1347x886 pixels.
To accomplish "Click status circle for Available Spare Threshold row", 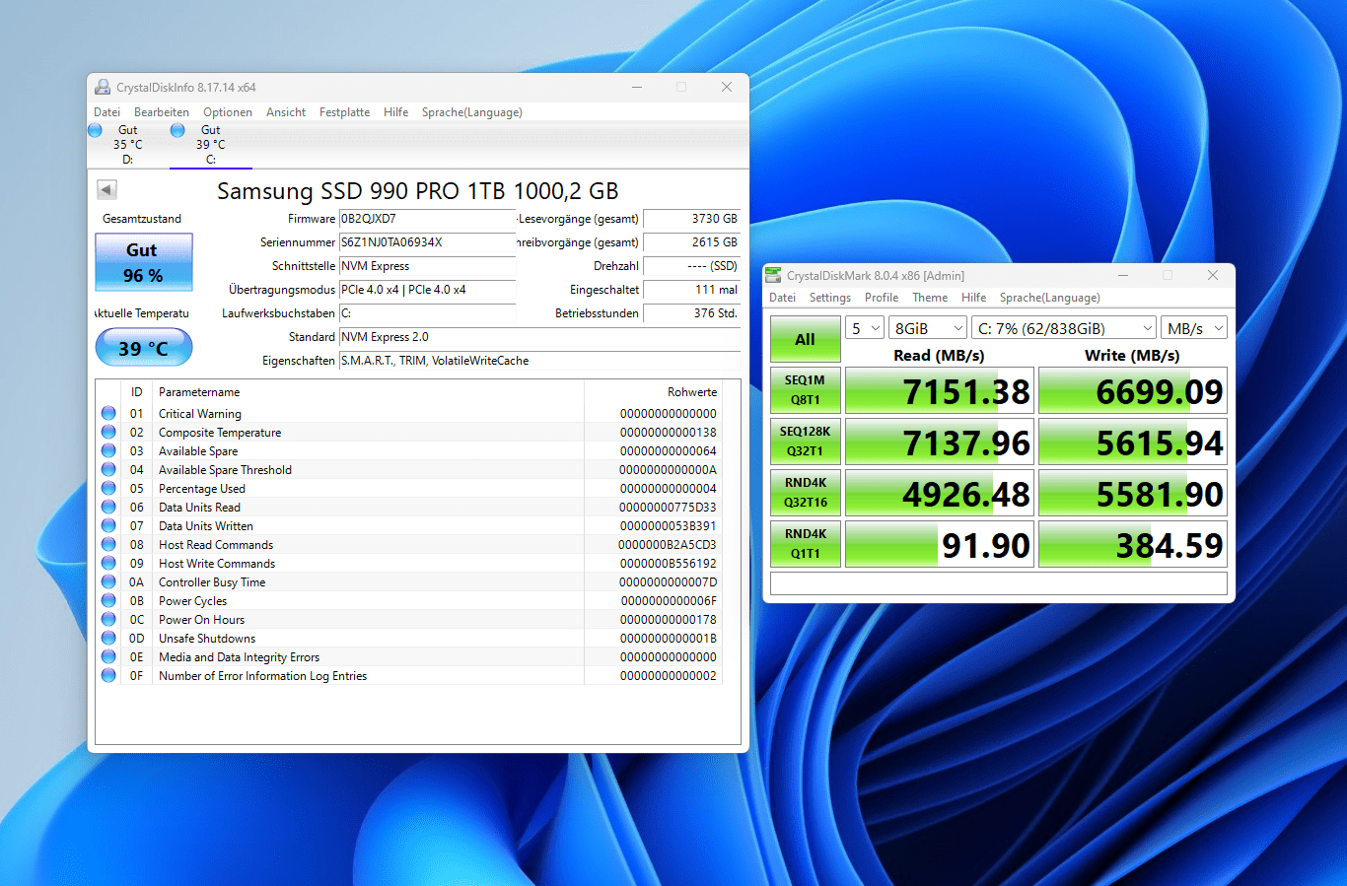I will pyautogui.click(x=108, y=469).
